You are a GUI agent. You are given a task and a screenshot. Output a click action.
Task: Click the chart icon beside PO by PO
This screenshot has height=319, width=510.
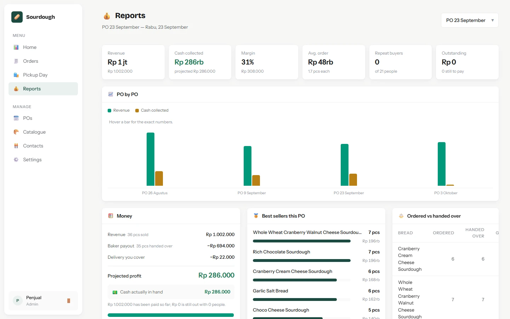(110, 94)
